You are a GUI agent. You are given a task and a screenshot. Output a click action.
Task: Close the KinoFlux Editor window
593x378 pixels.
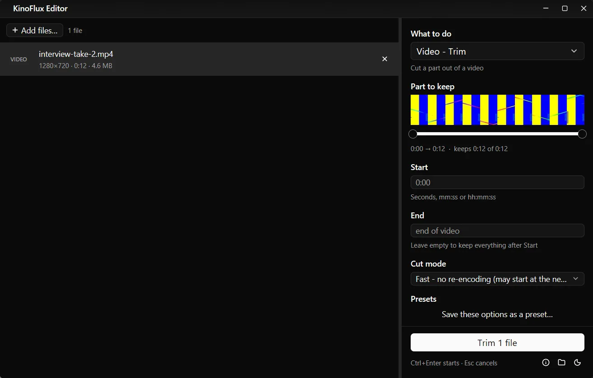[x=584, y=9]
